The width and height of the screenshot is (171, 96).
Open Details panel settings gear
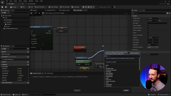pos(170,13)
